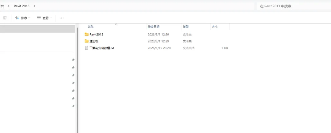Image resolution: width=331 pixels, height=133 pixels.
Task: Expand the chevron before Revit 2013 breadcrumb
Action: click(9, 6)
